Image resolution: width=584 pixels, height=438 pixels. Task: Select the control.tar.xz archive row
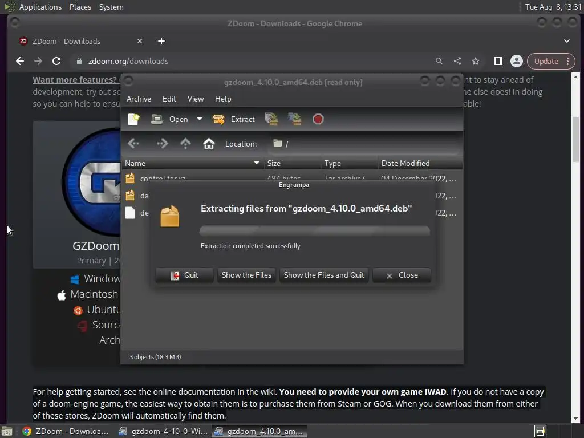point(292,178)
